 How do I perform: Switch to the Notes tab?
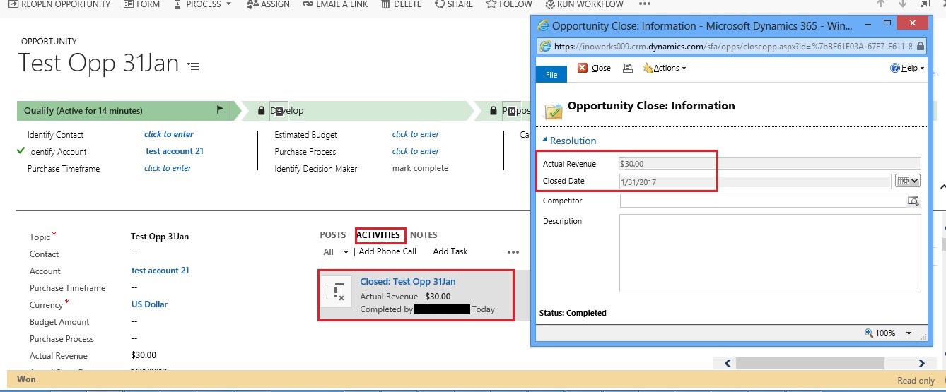tap(424, 235)
